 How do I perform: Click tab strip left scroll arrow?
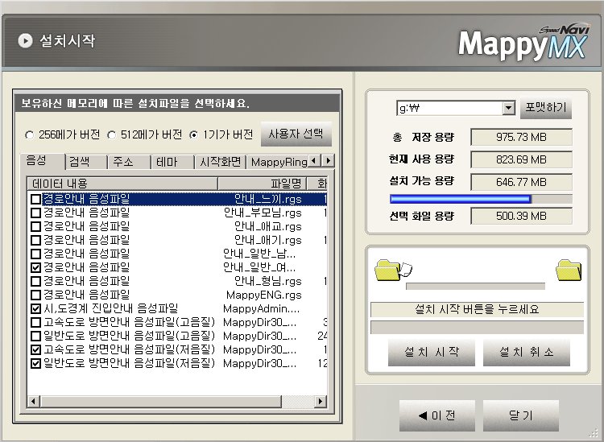coord(315,160)
